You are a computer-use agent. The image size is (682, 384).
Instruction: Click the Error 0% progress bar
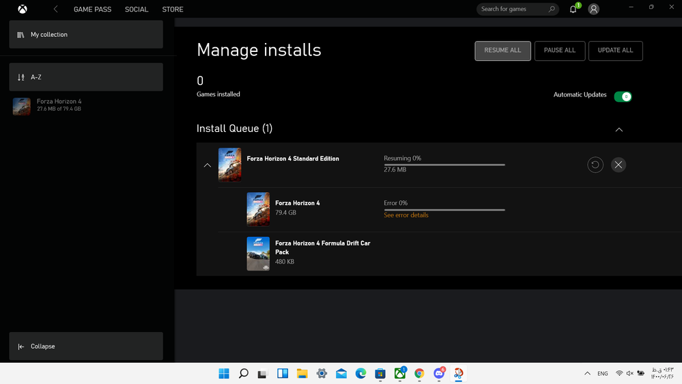point(444,210)
